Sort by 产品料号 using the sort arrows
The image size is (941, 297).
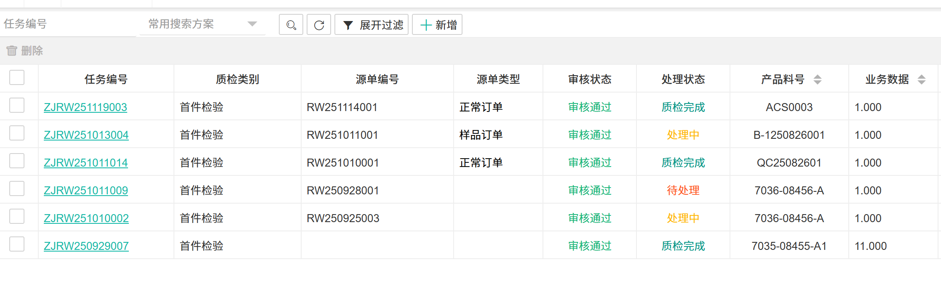[817, 79]
